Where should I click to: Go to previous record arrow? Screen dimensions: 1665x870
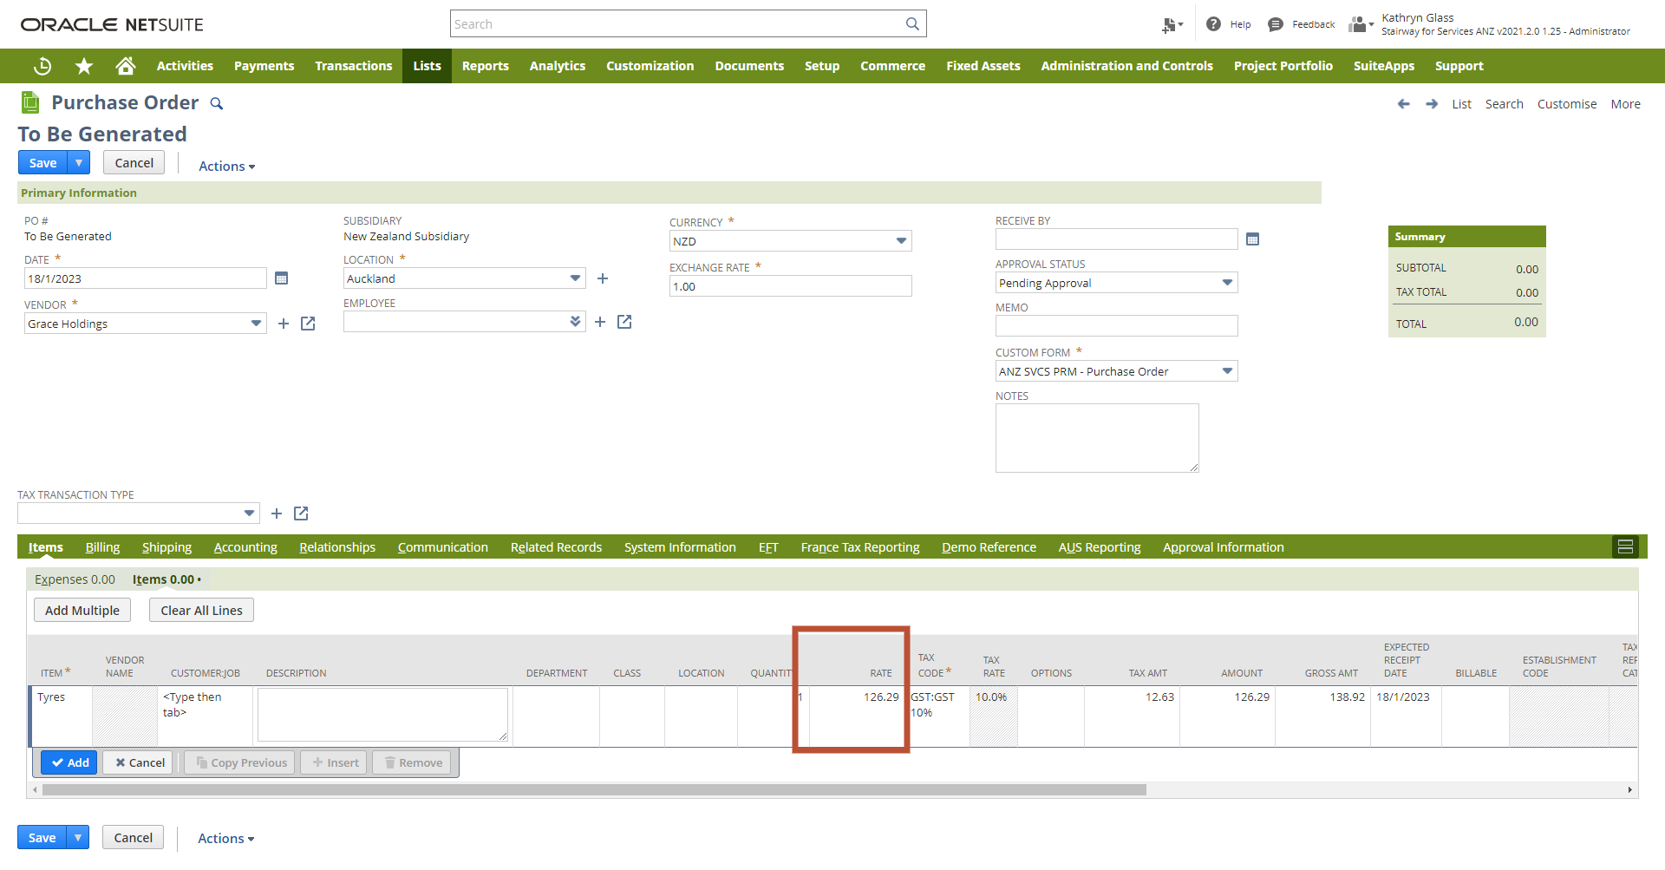pyautogui.click(x=1403, y=104)
